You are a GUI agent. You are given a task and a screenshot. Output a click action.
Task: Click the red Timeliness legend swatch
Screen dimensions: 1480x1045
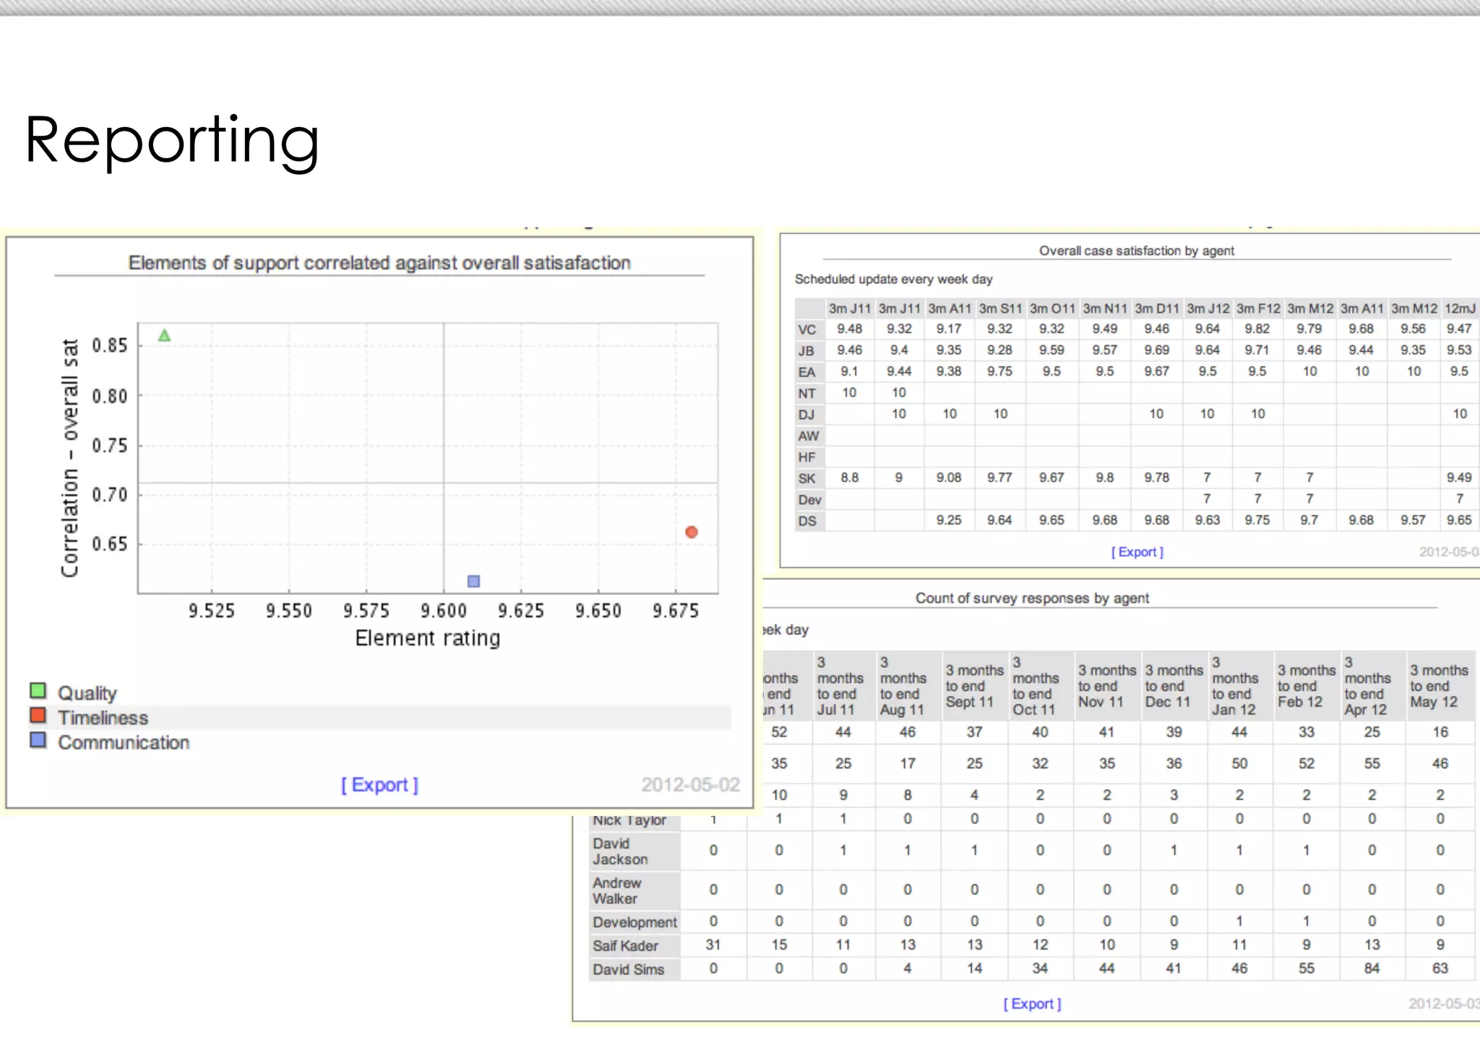[x=38, y=716]
